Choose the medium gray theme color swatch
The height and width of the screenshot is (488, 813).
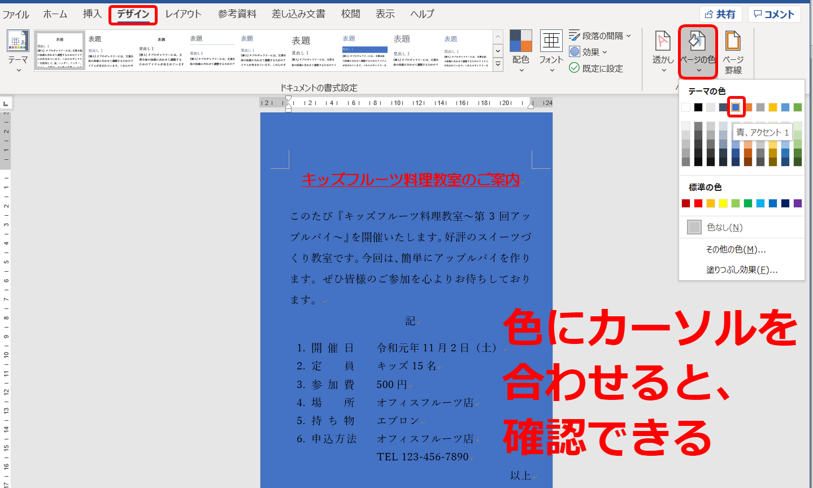point(760,107)
